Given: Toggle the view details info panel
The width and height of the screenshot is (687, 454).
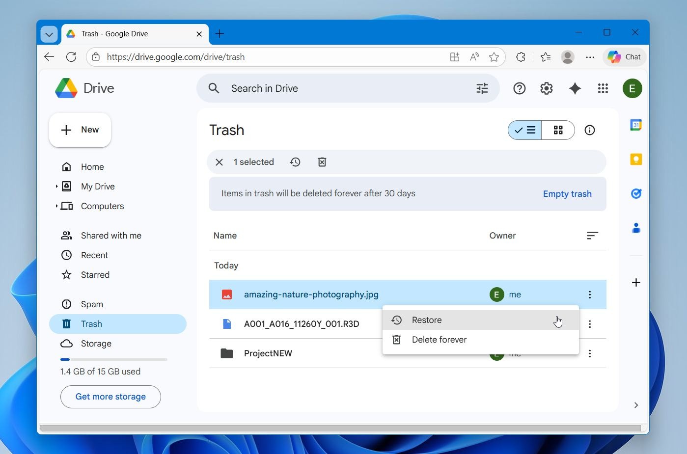Looking at the screenshot, I should (x=590, y=130).
